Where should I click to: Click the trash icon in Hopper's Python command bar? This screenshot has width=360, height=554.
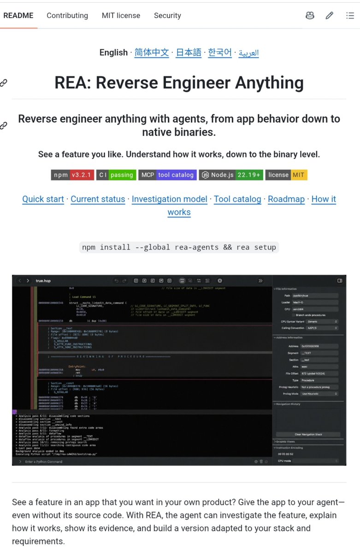point(261,461)
